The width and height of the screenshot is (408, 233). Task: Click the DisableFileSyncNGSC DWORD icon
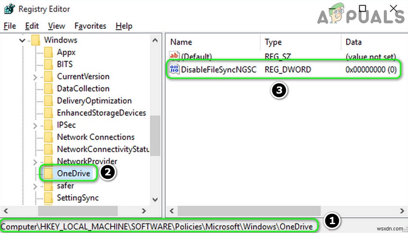[174, 69]
